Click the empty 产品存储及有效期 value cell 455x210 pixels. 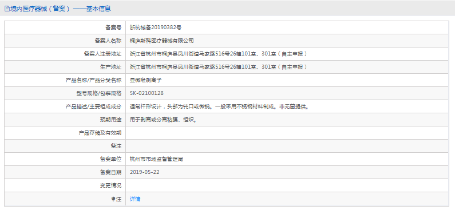tap(287, 133)
